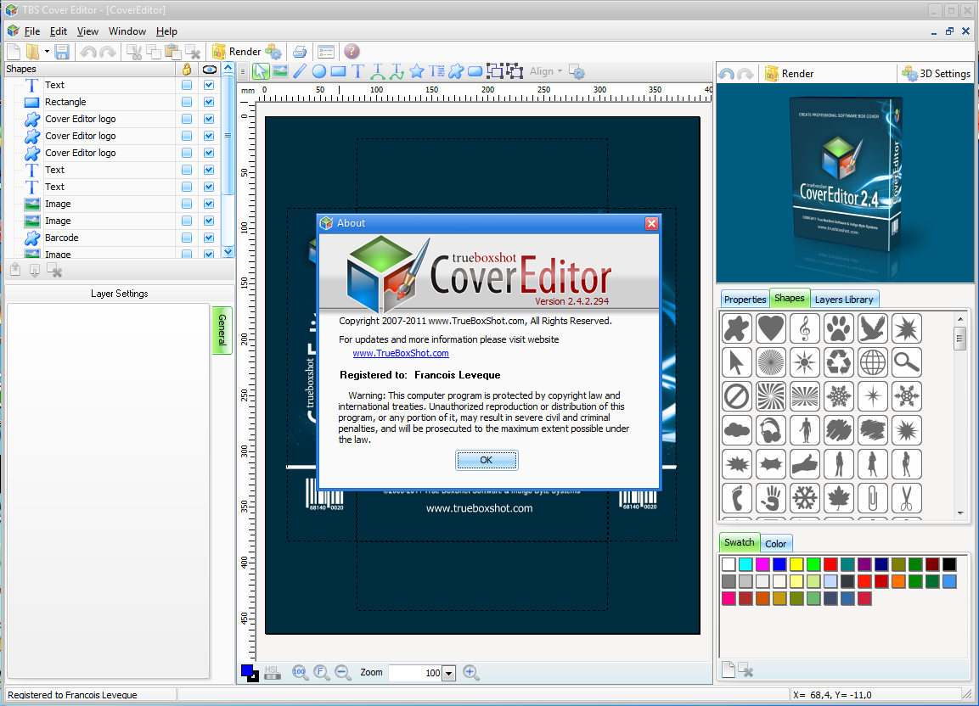Hide the Barcode layer

point(209,238)
